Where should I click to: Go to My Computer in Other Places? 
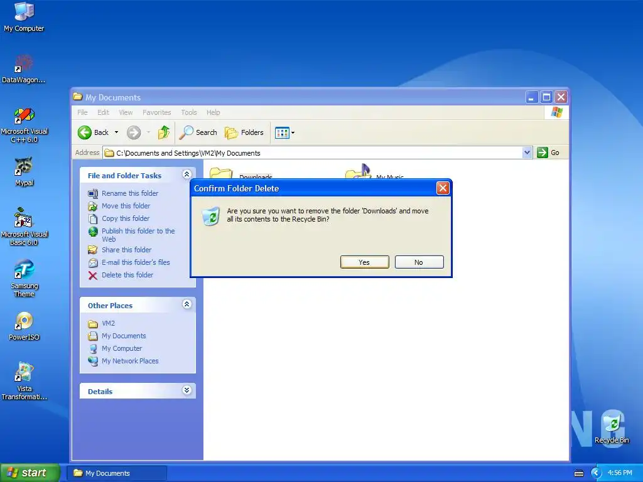[122, 348]
